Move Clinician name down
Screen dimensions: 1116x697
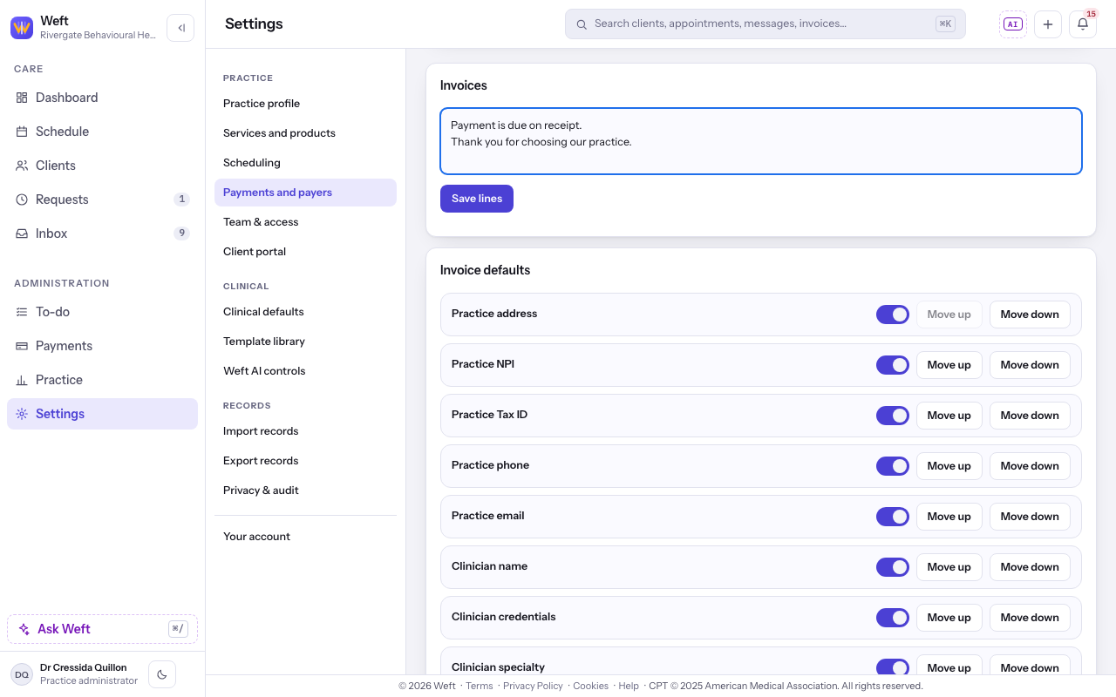point(1030,567)
